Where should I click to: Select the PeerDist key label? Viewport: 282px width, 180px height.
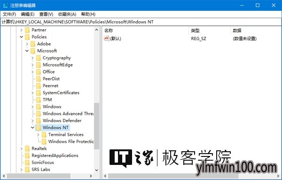51,79
